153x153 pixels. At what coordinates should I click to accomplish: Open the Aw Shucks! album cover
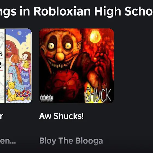point(76,66)
